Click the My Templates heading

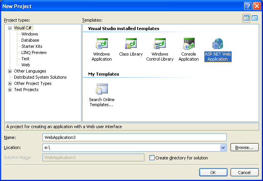pyautogui.click(x=104, y=74)
